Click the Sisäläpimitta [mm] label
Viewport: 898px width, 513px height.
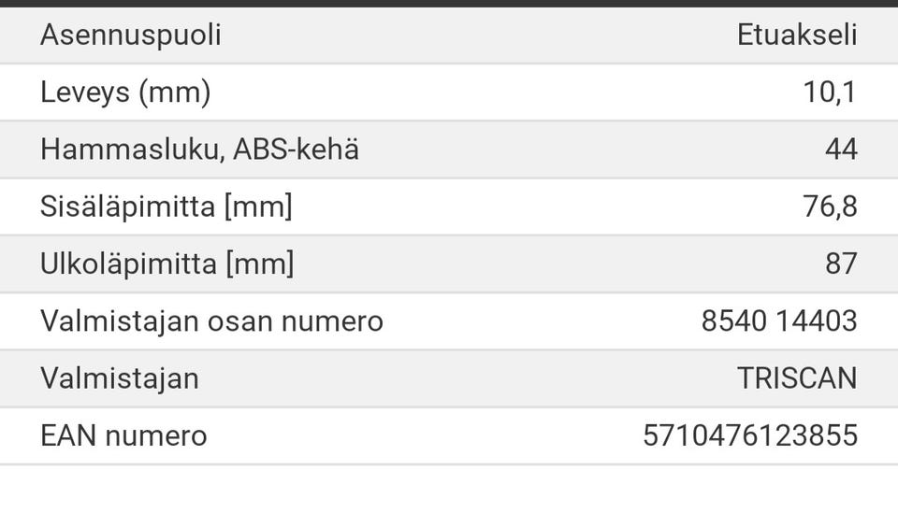tap(166, 207)
